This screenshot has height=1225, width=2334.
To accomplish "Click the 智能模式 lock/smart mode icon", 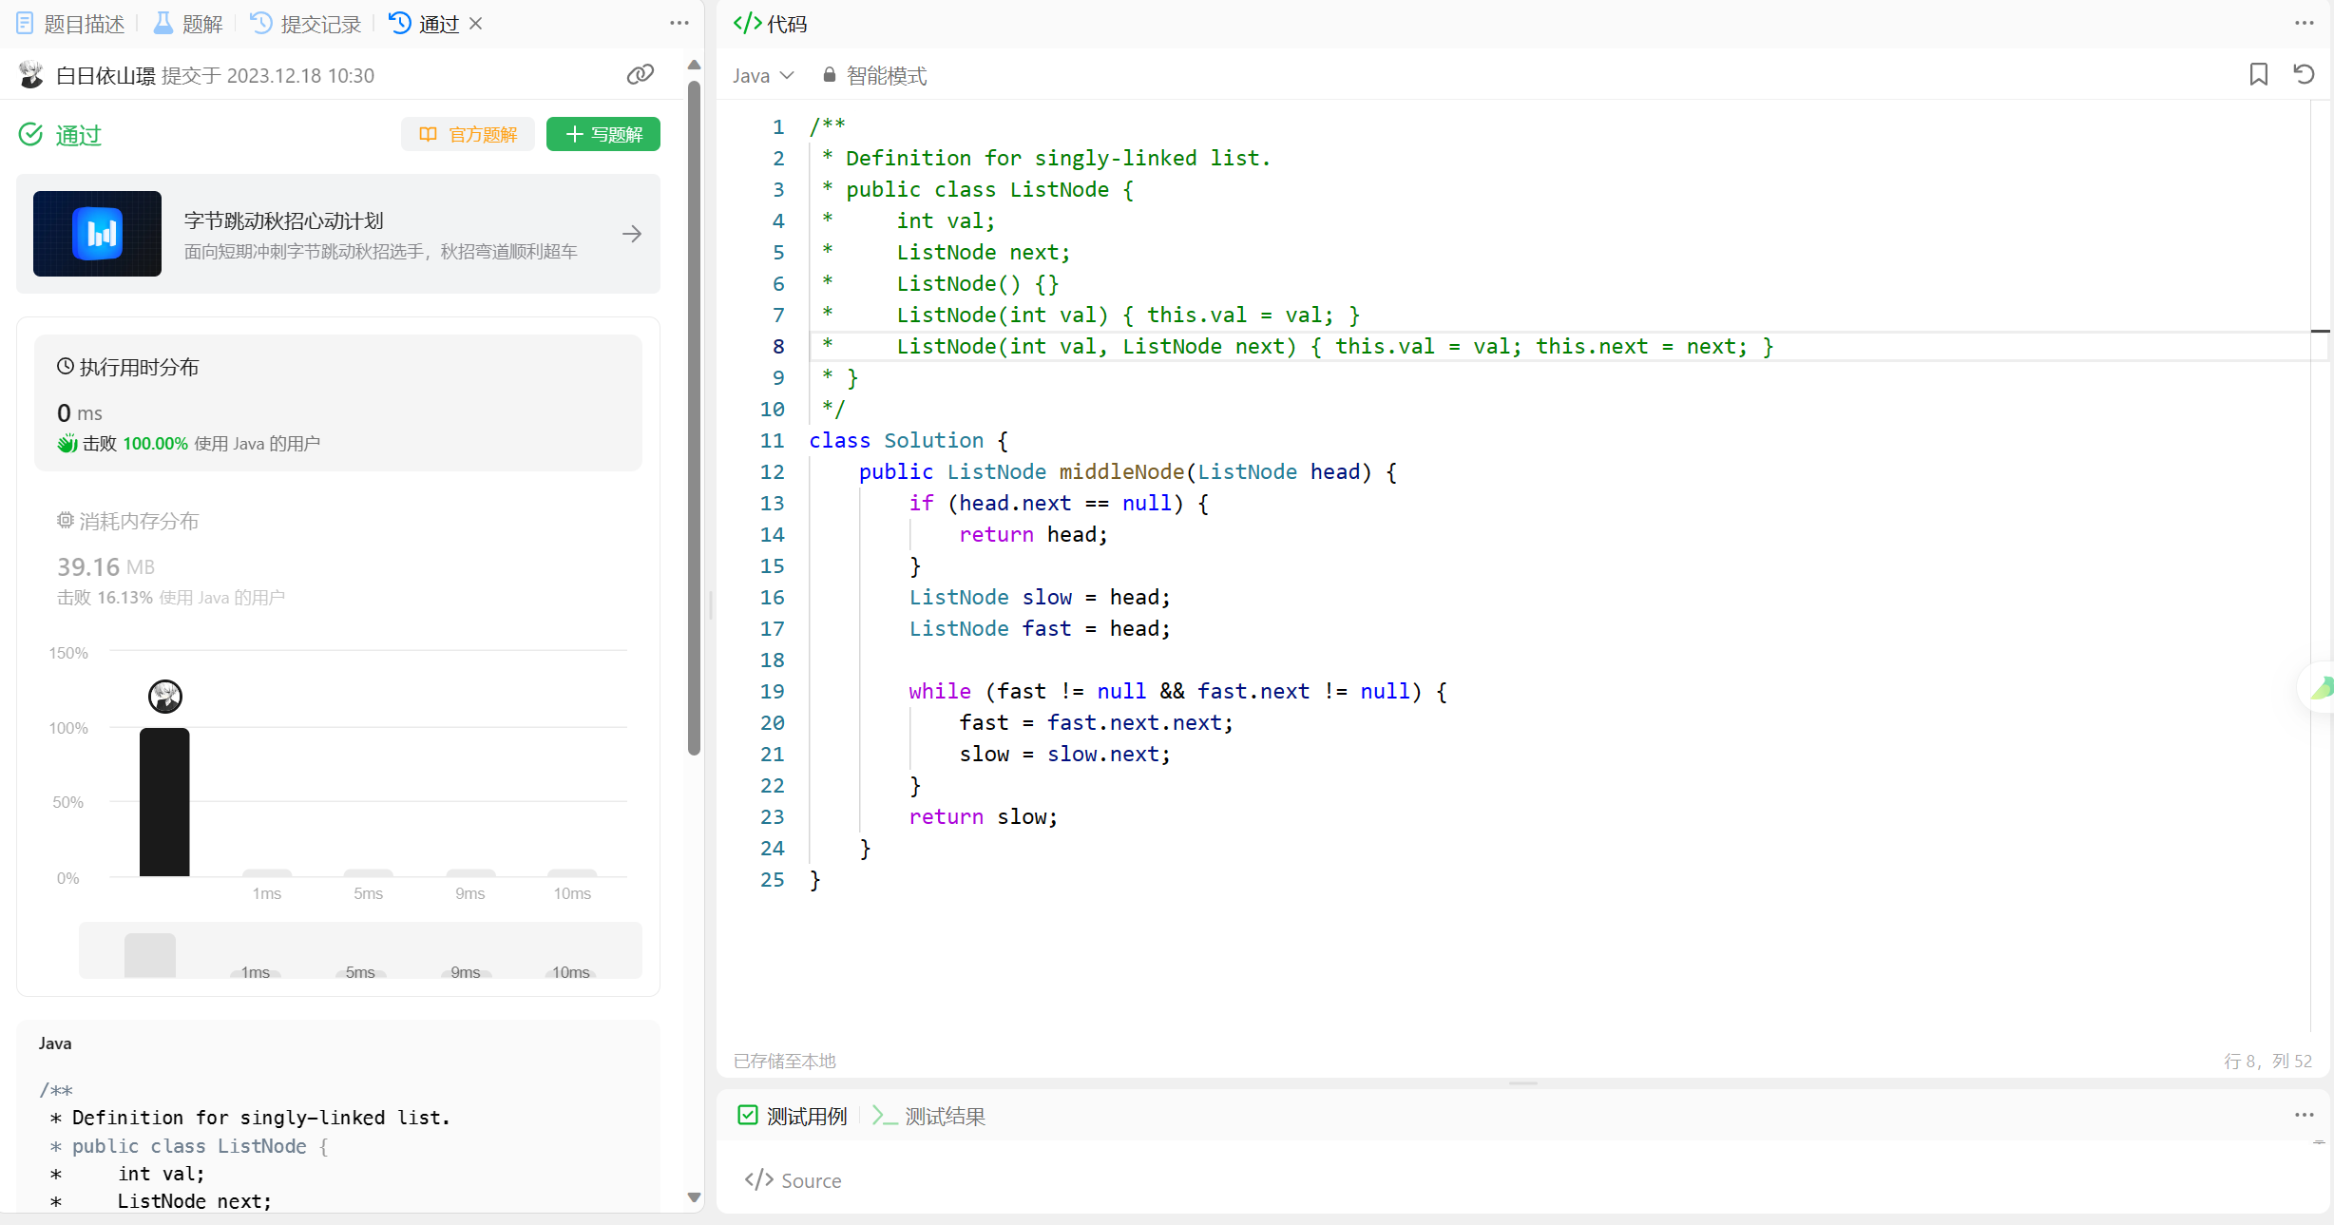I will [829, 76].
